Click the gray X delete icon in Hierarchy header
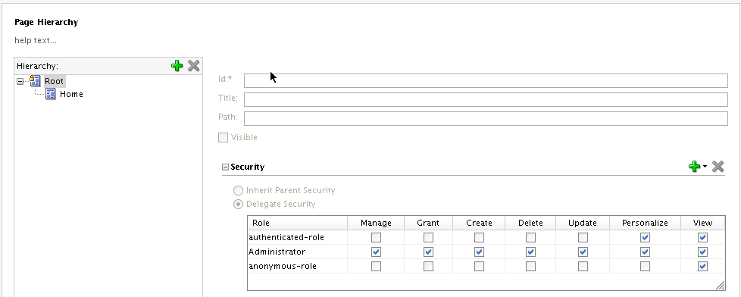Viewport: 741px width, 297px height. pyautogui.click(x=193, y=66)
